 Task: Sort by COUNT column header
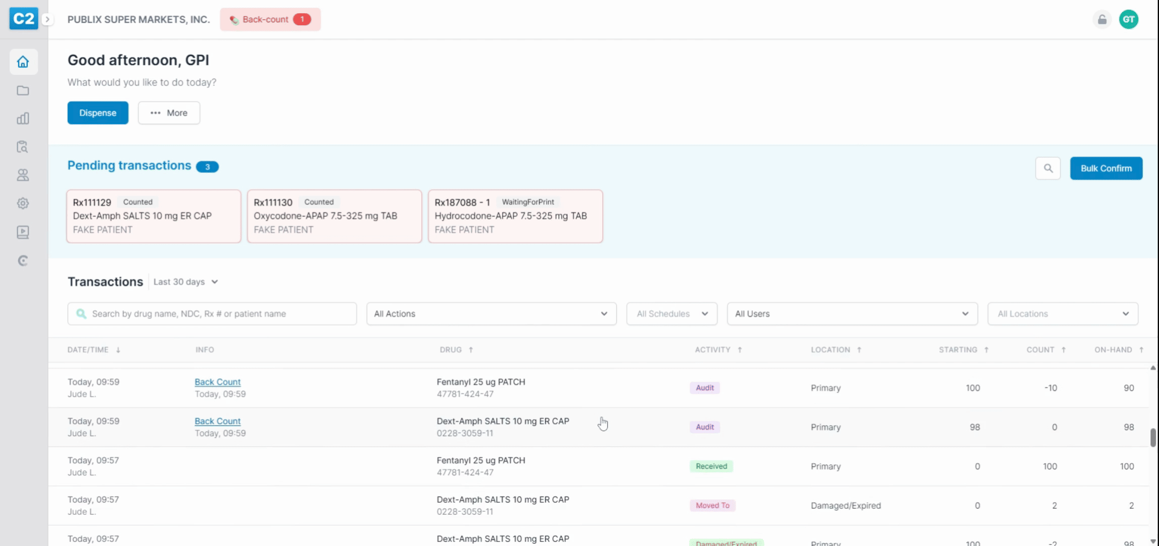[x=1046, y=350]
